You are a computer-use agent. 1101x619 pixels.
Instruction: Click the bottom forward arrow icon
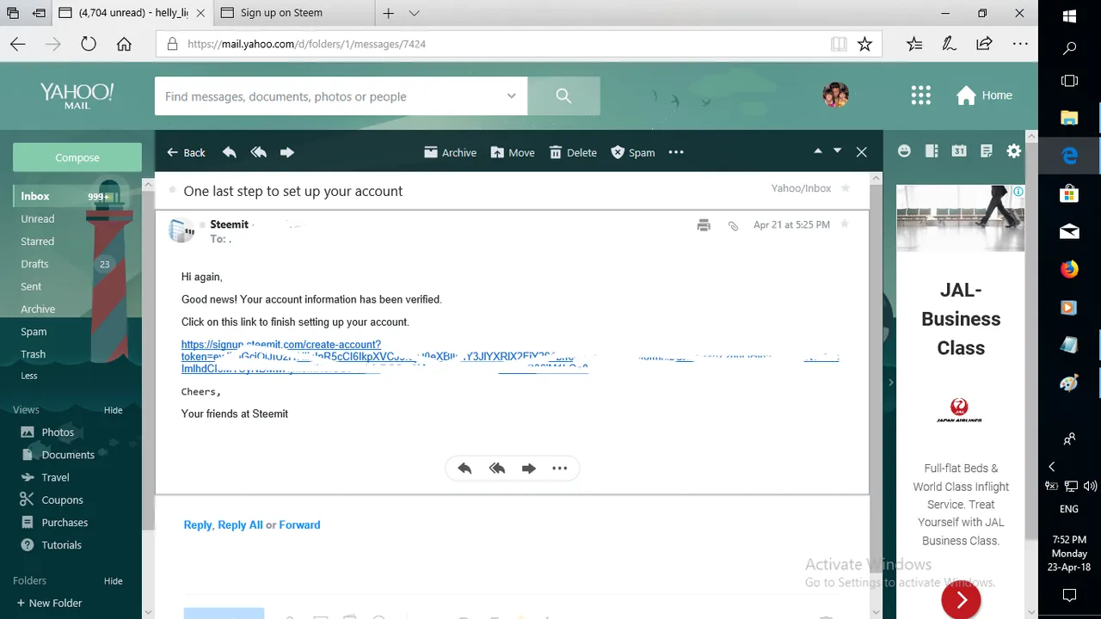[x=528, y=469]
